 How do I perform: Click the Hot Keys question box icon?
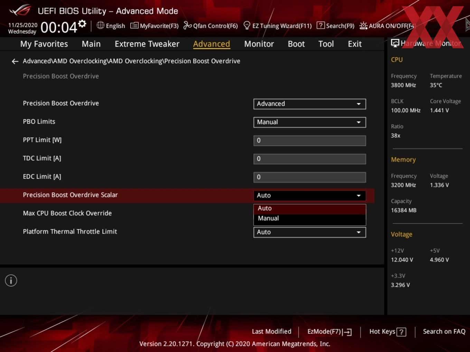click(x=401, y=332)
